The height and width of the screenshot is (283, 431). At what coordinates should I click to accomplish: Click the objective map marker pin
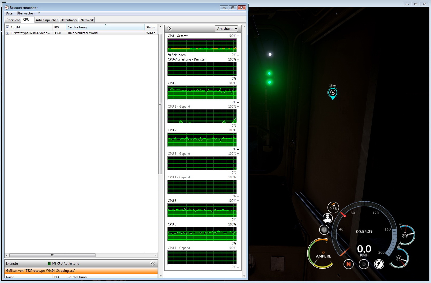point(333,93)
